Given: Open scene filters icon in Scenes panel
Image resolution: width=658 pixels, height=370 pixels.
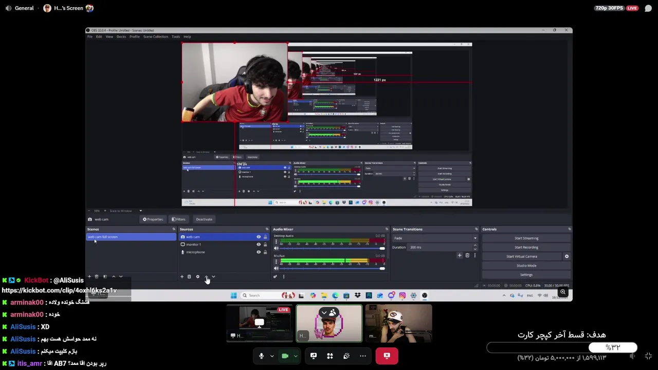Looking at the screenshot, I should coord(105,276).
